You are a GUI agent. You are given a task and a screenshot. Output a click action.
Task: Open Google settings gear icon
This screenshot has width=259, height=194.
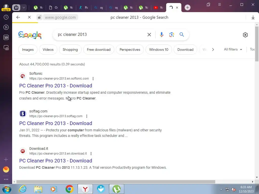pyautogui.click(x=245, y=35)
